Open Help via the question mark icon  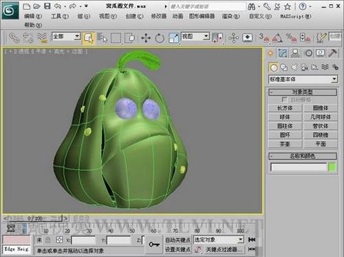(x=303, y=7)
